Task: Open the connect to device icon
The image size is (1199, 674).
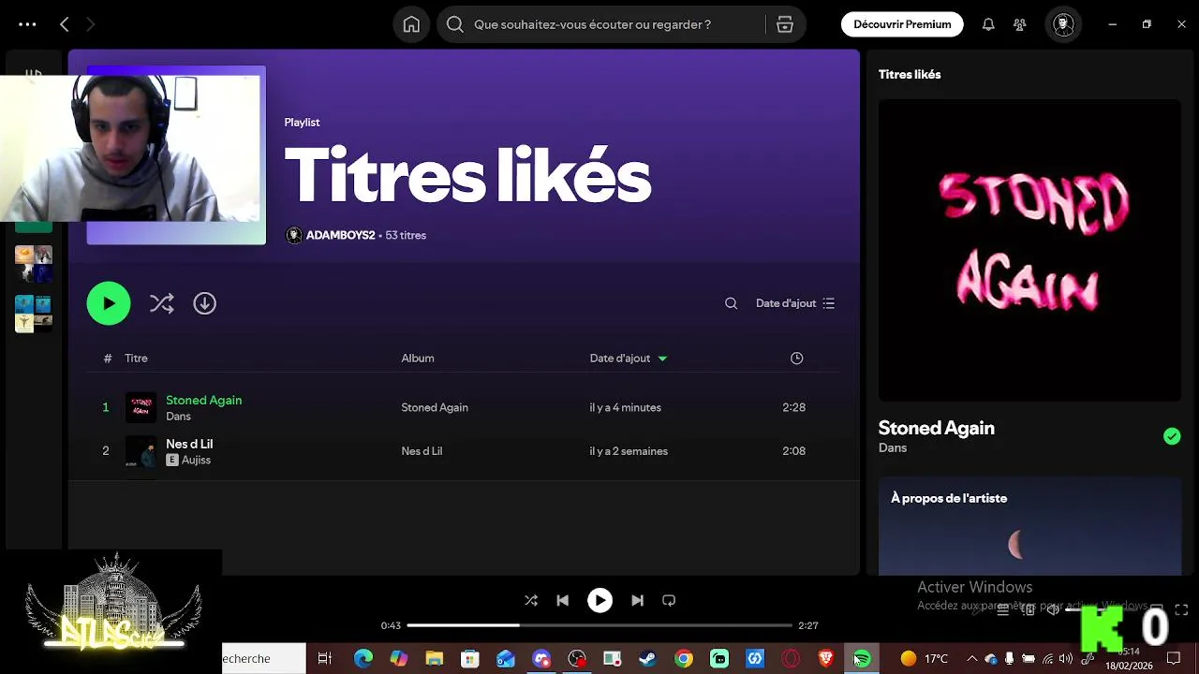Action: [x=1028, y=609]
